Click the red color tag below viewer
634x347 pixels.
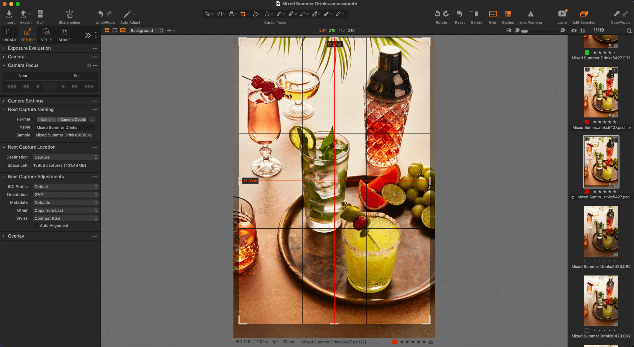point(394,342)
